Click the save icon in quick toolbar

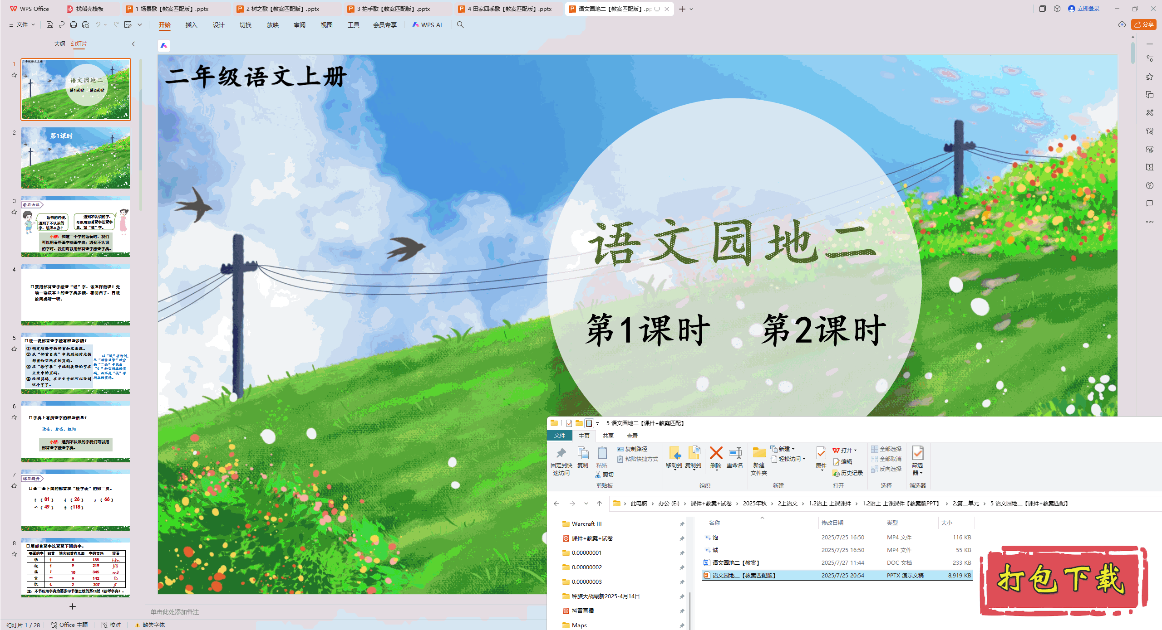pos(50,24)
